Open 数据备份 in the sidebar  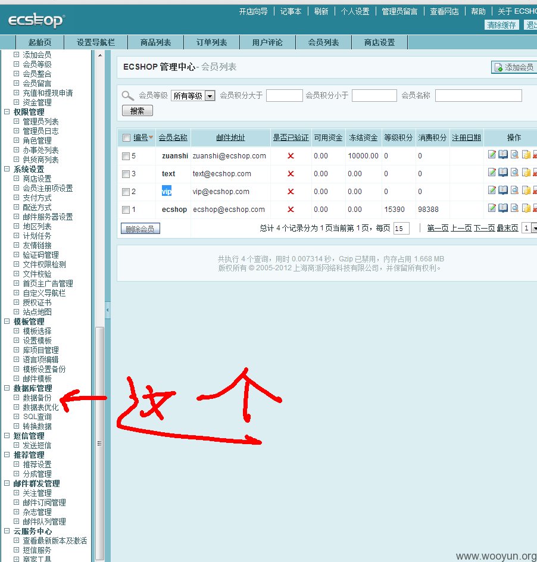coord(37,398)
